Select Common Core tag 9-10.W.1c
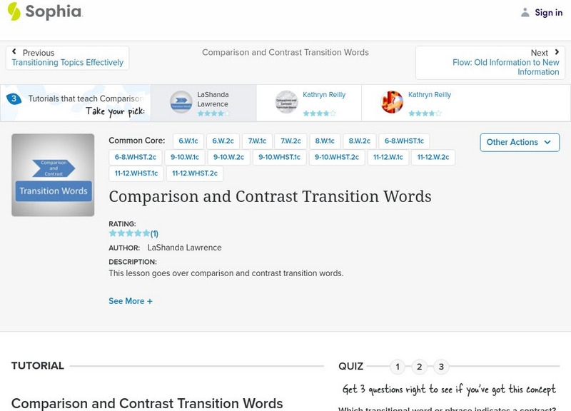571x411 pixels. [185, 157]
